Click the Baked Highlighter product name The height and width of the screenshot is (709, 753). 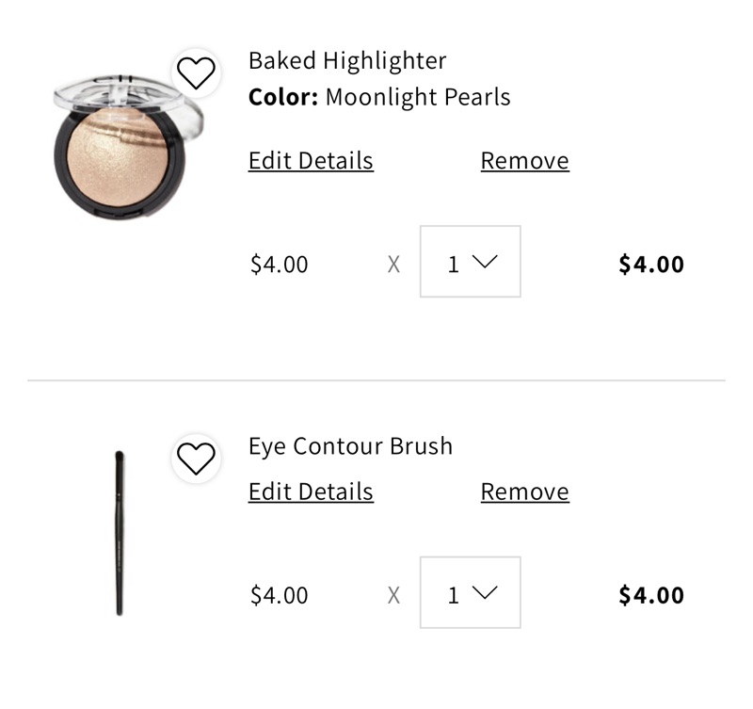347,61
